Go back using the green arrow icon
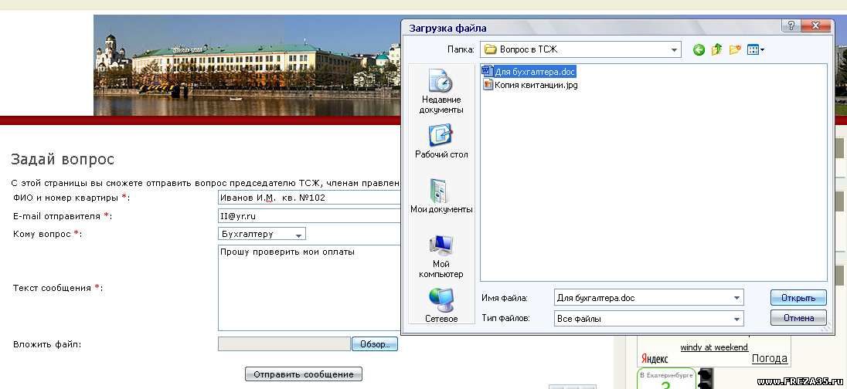 point(699,50)
